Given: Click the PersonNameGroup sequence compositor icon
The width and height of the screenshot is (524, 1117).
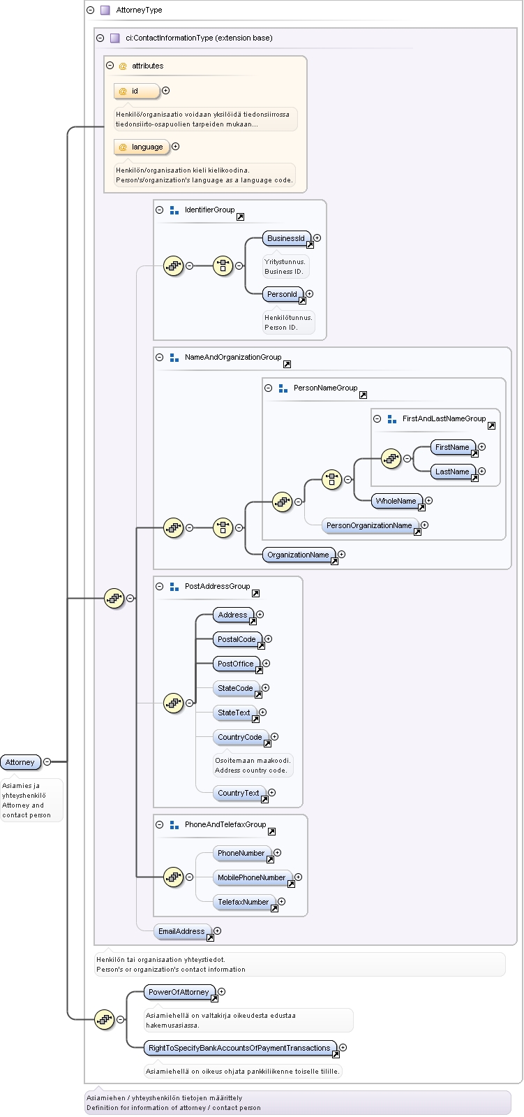Looking at the screenshot, I should (282, 502).
